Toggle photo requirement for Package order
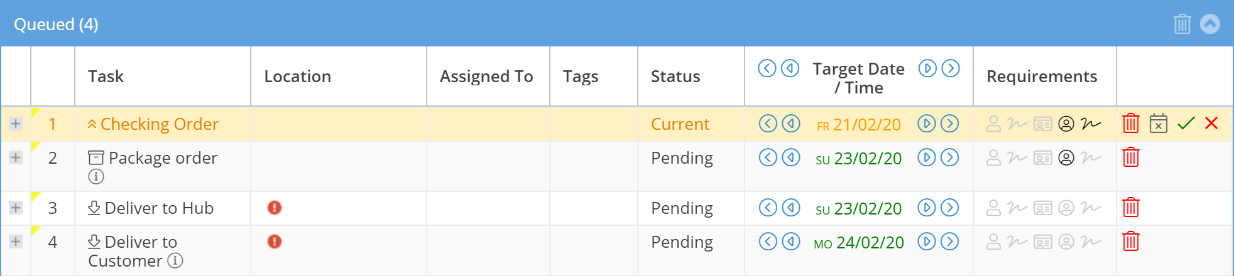The image size is (1234, 276). pyautogui.click(x=1066, y=157)
